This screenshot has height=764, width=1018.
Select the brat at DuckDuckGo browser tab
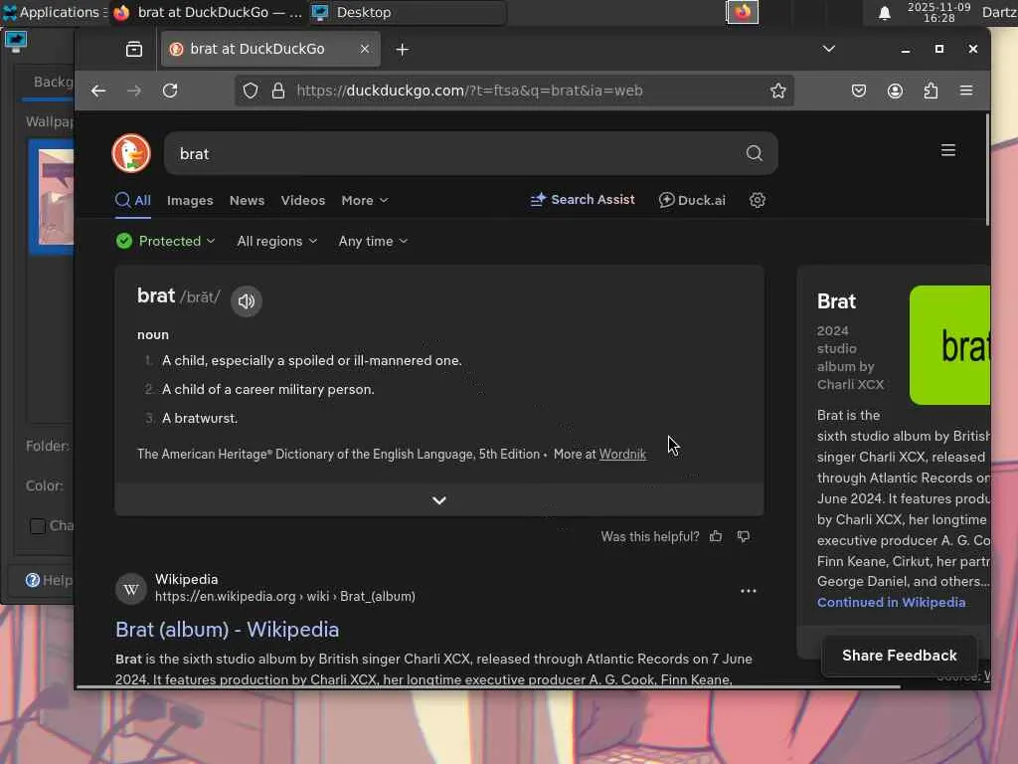click(x=270, y=50)
